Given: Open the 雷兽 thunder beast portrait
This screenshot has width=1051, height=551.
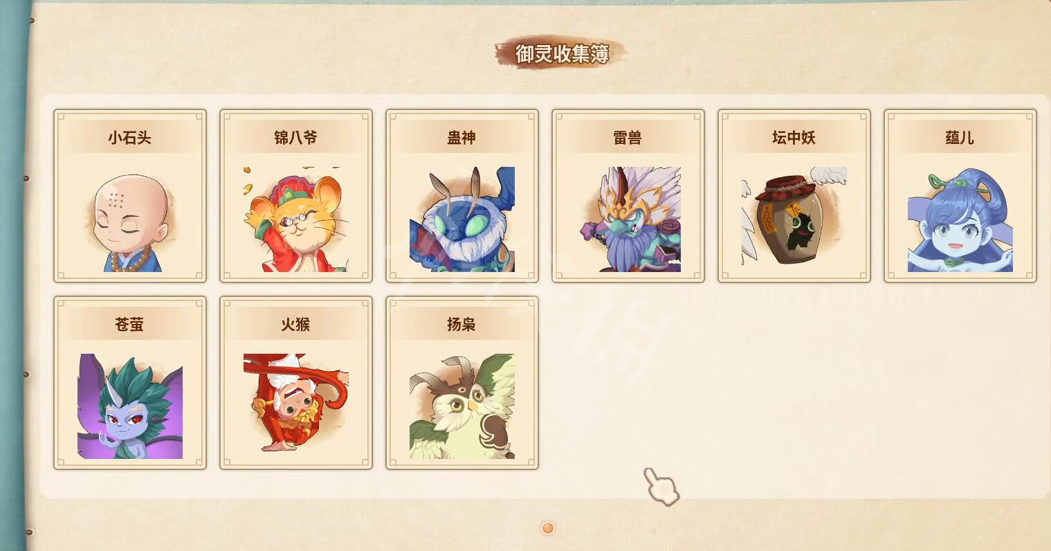Looking at the screenshot, I should pos(629,219).
